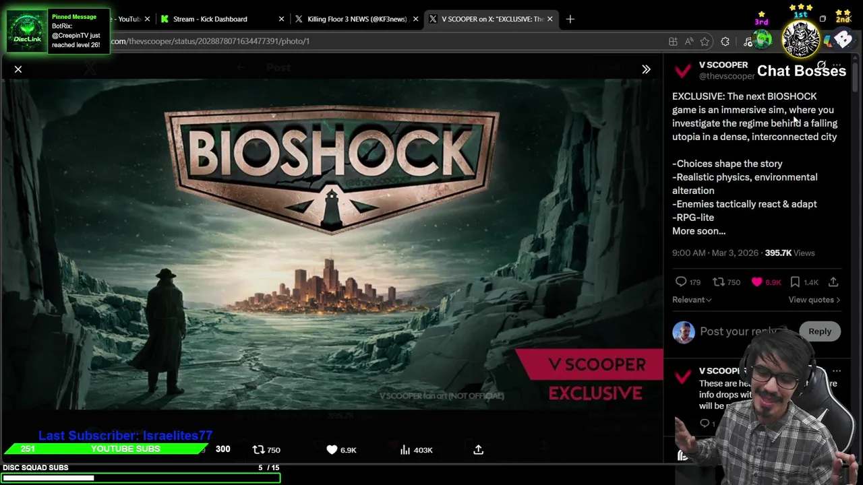This screenshot has width=863, height=485.
Task: Repost the tweet via sidebar 750 icon
Action: point(726,282)
